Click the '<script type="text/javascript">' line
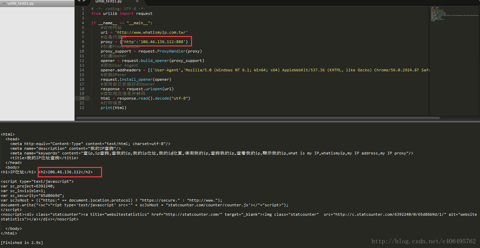The width and height of the screenshot is (480, 248). pyautogui.click(x=37, y=181)
